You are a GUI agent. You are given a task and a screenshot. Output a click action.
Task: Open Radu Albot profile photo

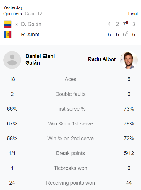pyautogui.click(x=129, y=60)
